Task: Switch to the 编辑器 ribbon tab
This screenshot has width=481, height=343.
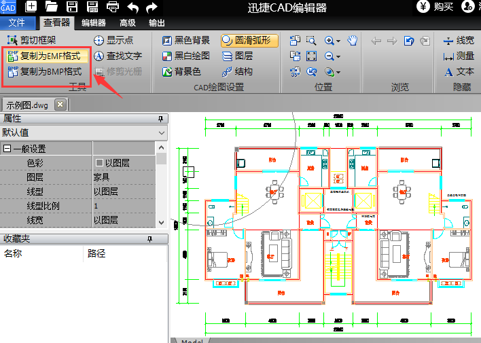Action: [93, 23]
